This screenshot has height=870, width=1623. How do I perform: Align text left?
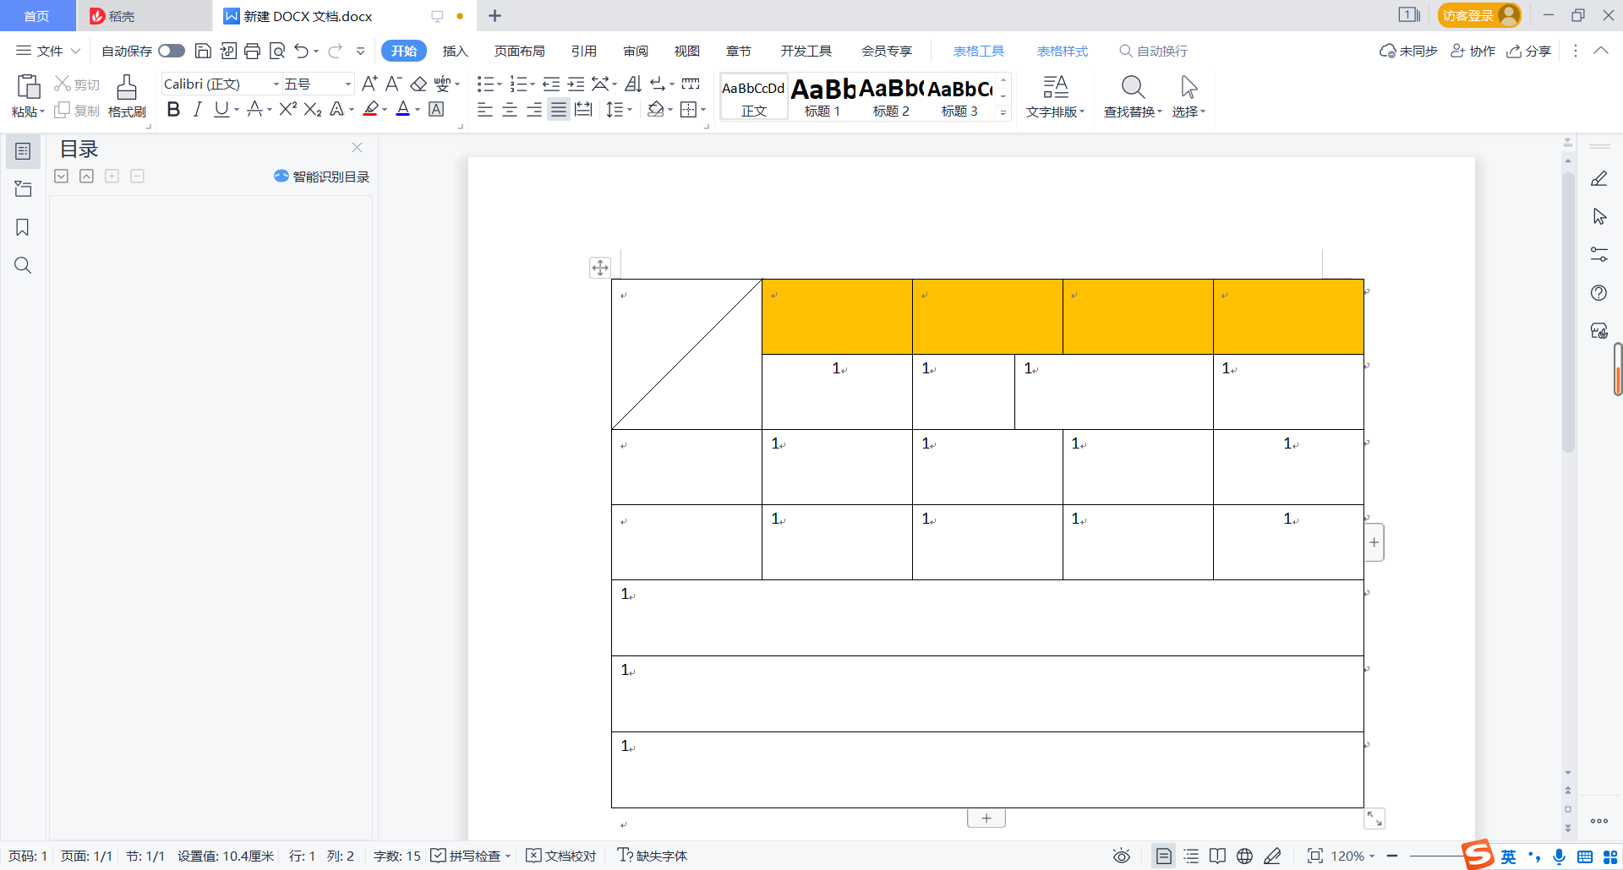point(485,110)
